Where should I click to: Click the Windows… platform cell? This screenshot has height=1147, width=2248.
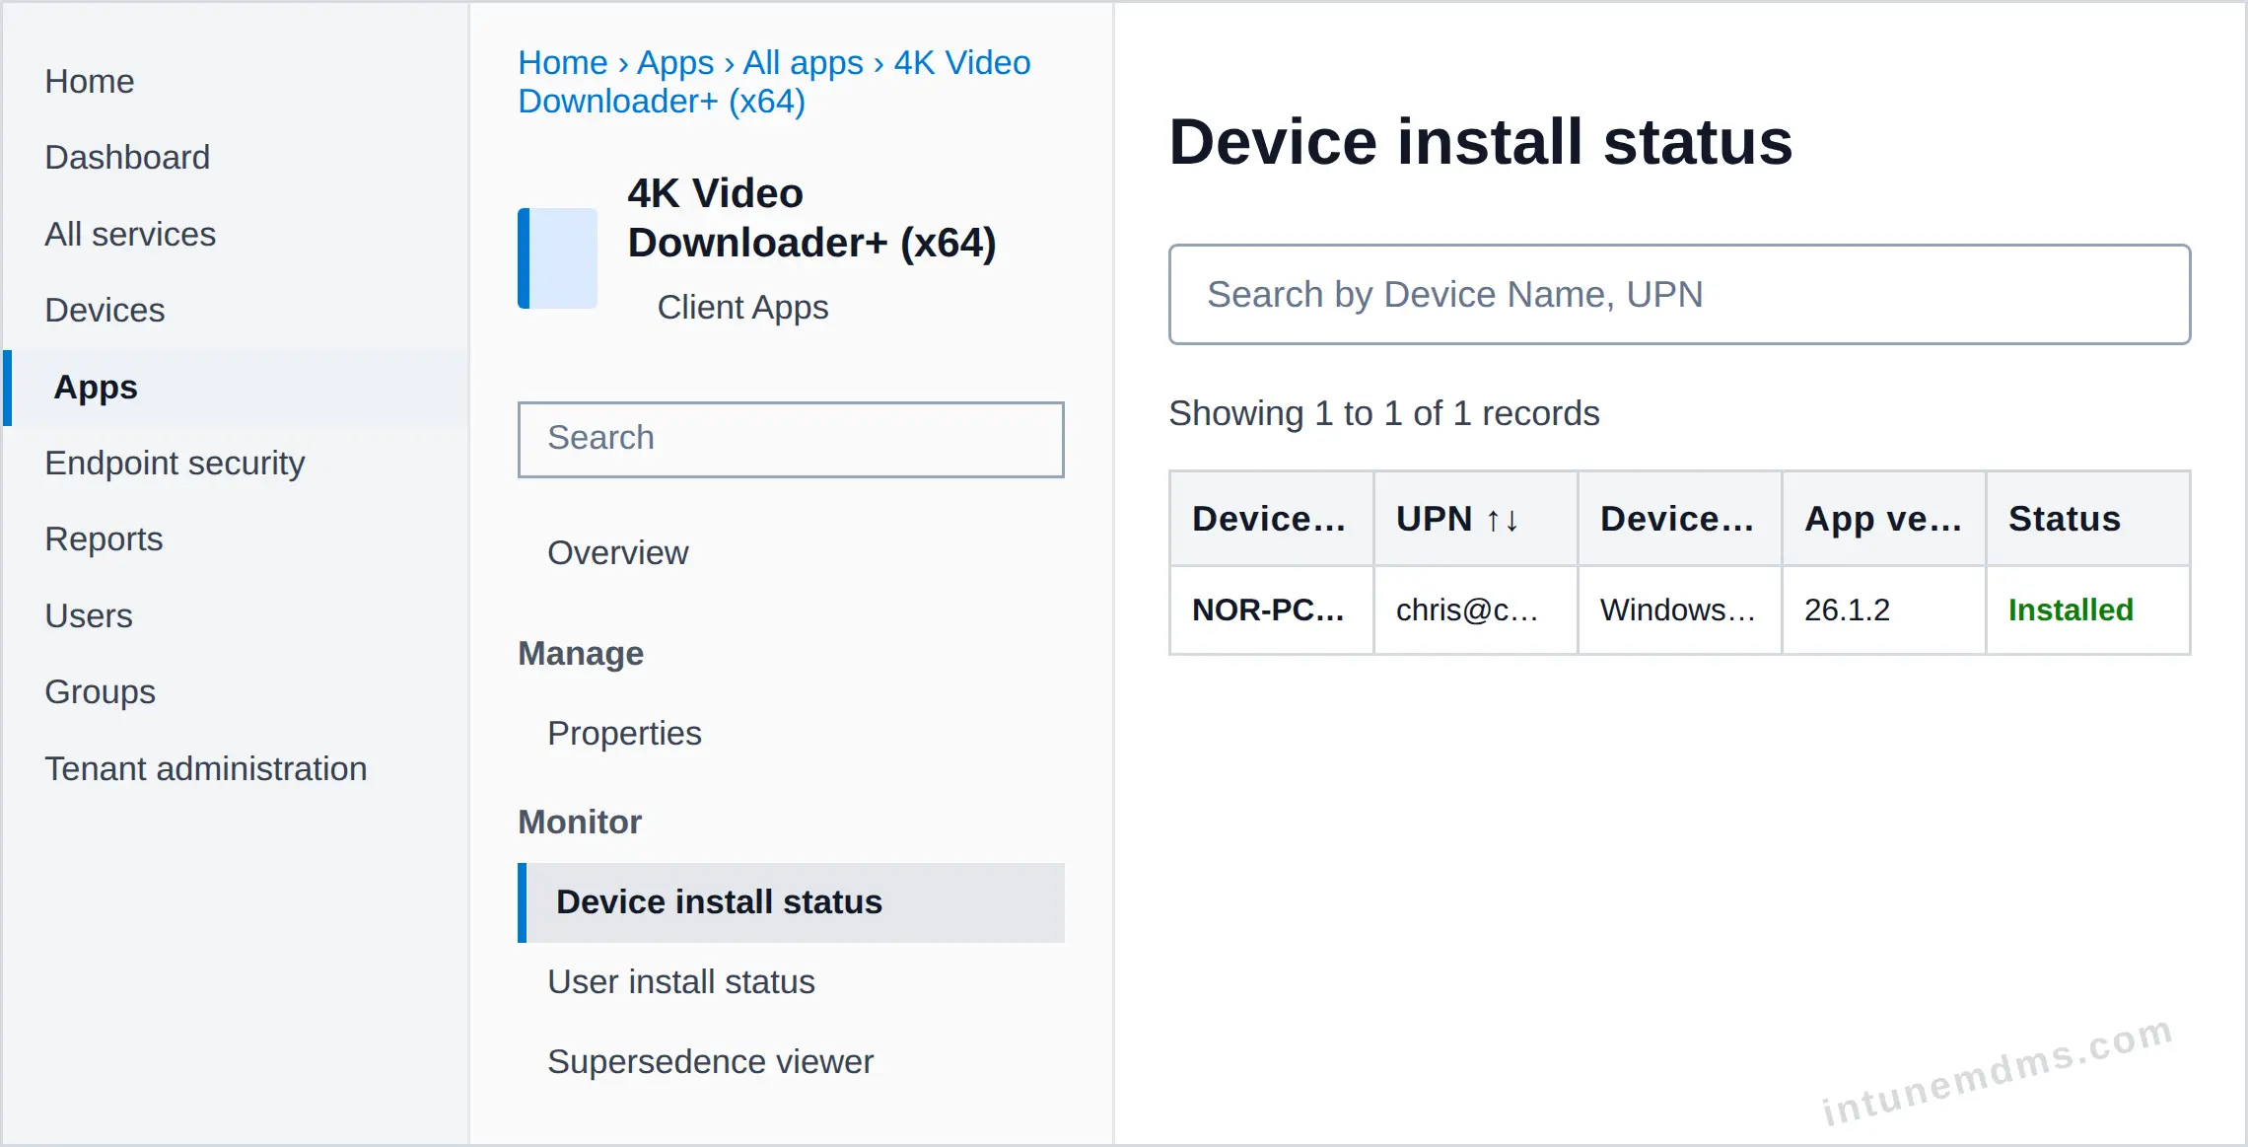tap(1679, 610)
